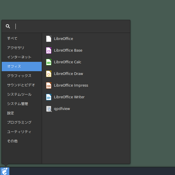175x175 pixels.
Task: Click the GNOME foot menu button in taskbar
Action: click(5, 171)
